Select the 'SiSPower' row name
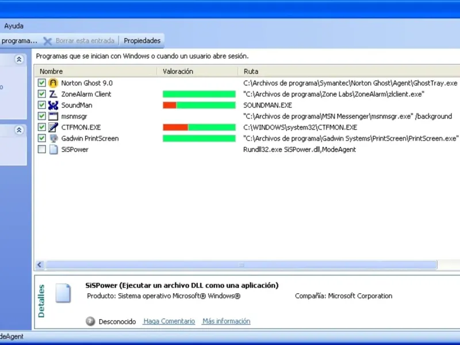 tap(75, 149)
